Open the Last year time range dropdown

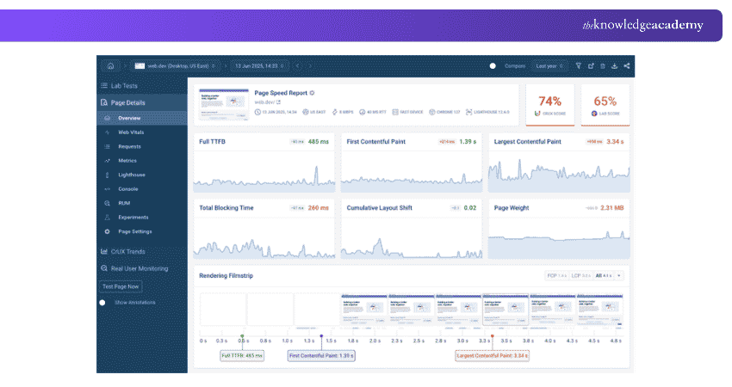click(549, 65)
